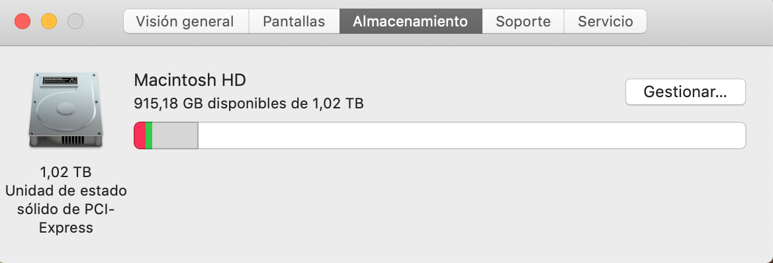Click the Macintosh HD volume name

(x=190, y=80)
